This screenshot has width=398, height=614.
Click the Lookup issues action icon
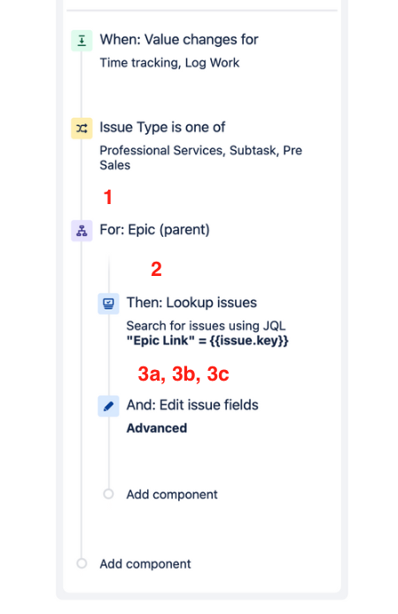coord(108,303)
